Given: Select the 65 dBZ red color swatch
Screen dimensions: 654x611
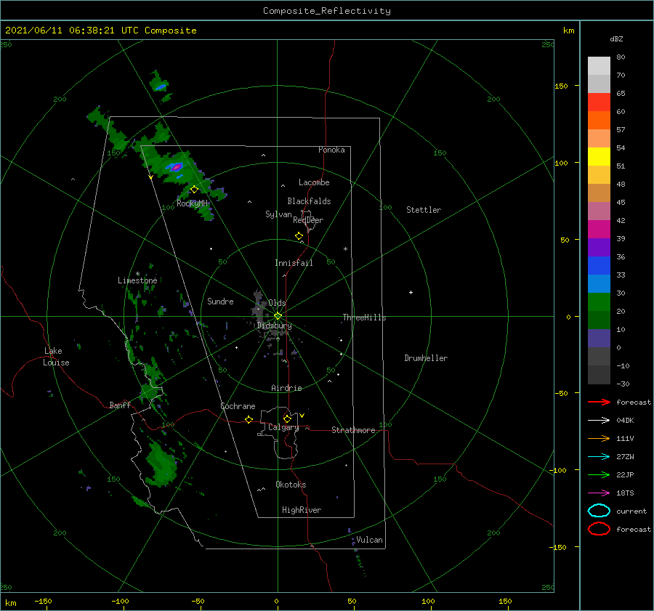Looking at the screenshot, I should coord(599,102).
